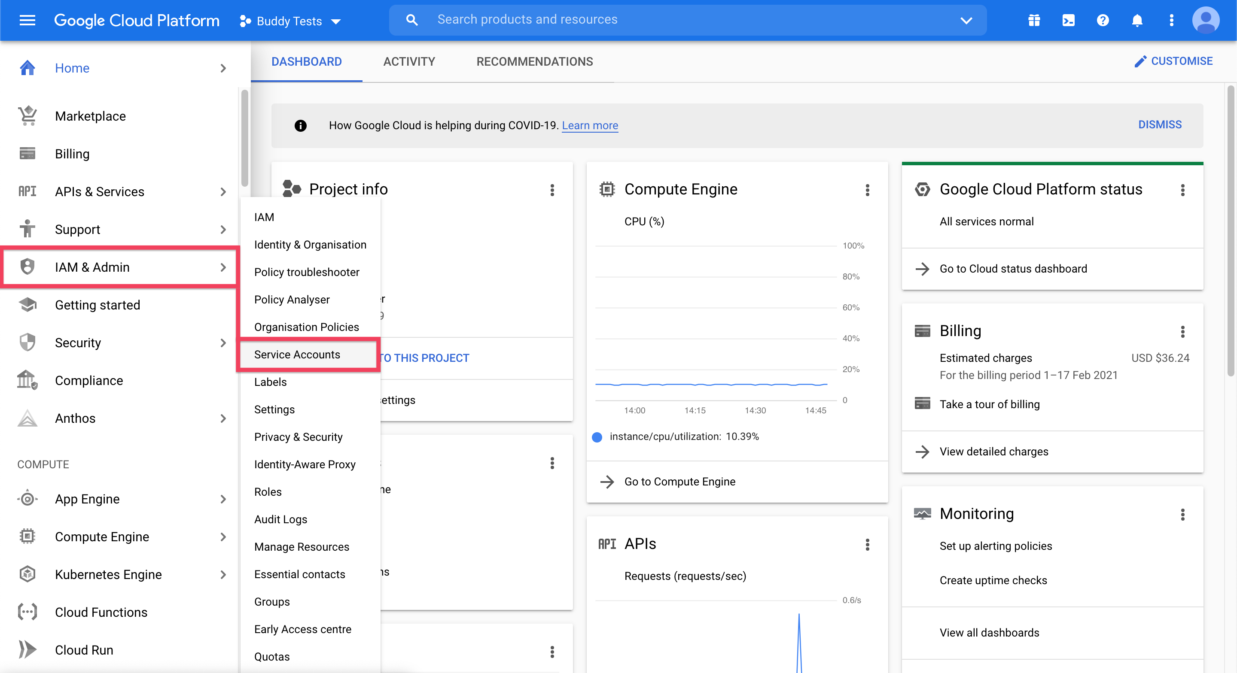
Task: Click the Customise button
Action: tap(1173, 61)
